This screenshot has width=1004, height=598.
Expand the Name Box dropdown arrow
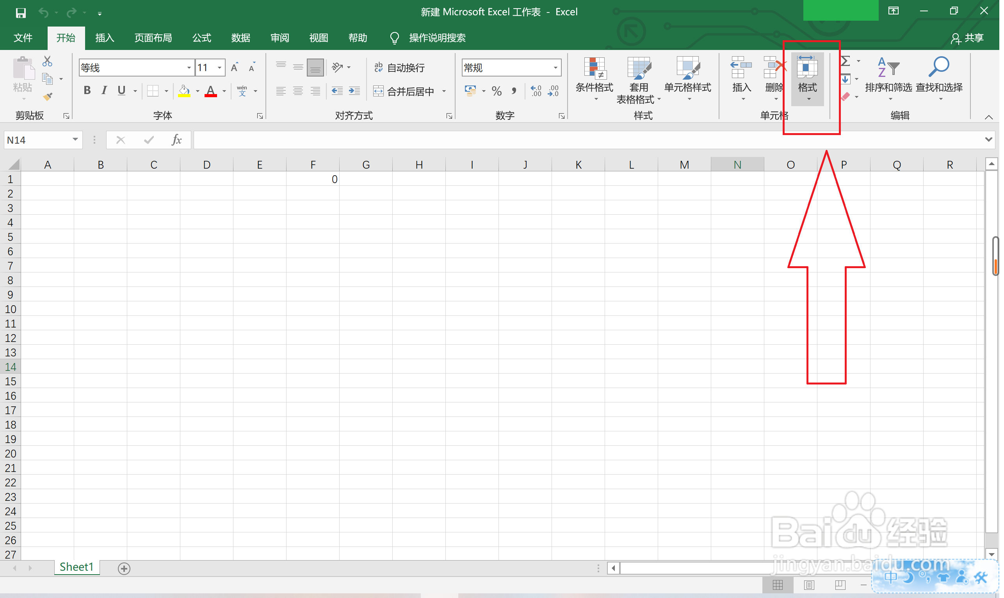point(75,140)
